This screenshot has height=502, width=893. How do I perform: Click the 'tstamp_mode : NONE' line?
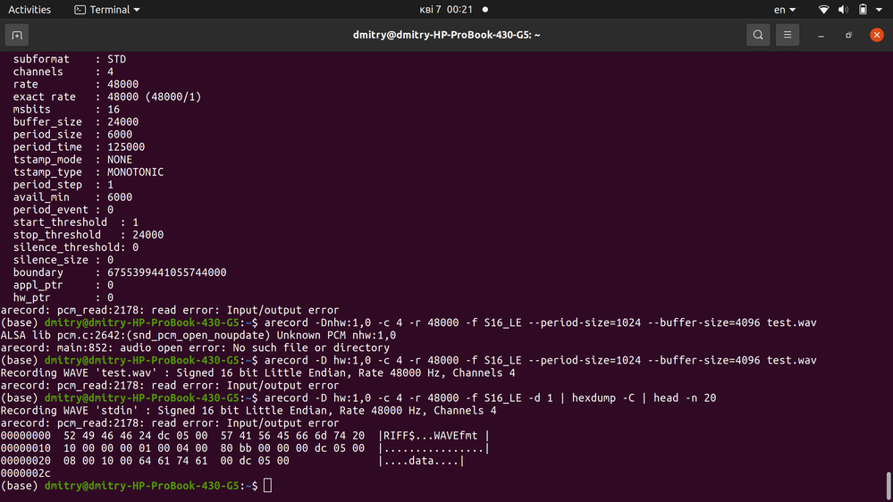click(73, 159)
